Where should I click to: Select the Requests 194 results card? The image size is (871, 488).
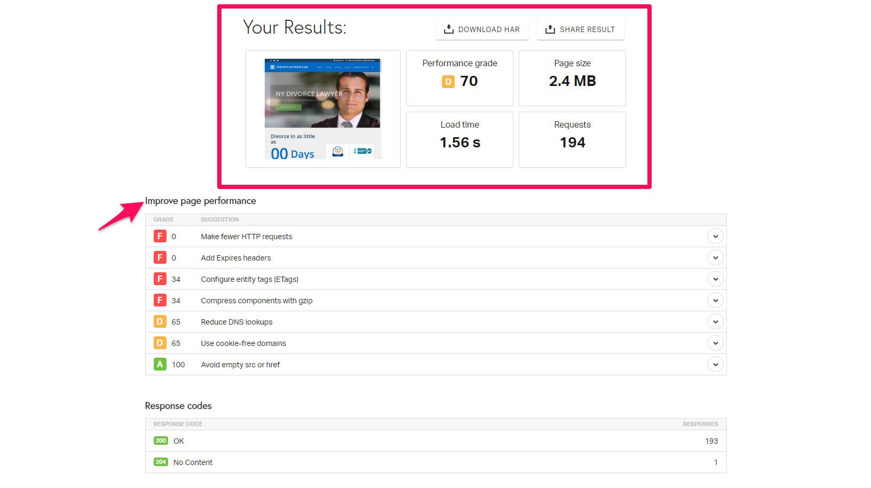click(x=572, y=139)
